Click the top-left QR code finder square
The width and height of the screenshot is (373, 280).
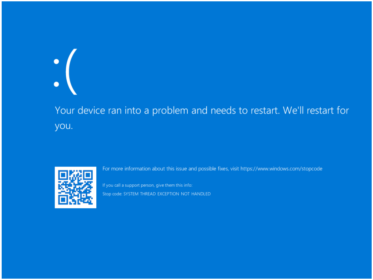pyautogui.click(x=63, y=175)
